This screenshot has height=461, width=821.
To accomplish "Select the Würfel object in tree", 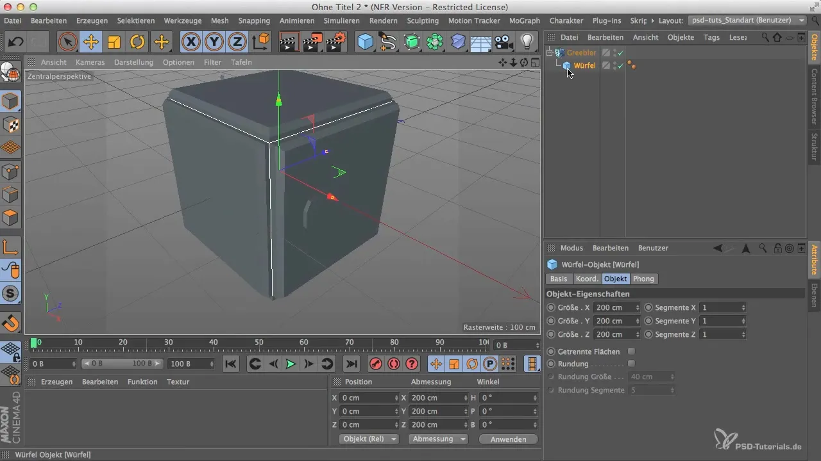I will [584, 65].
